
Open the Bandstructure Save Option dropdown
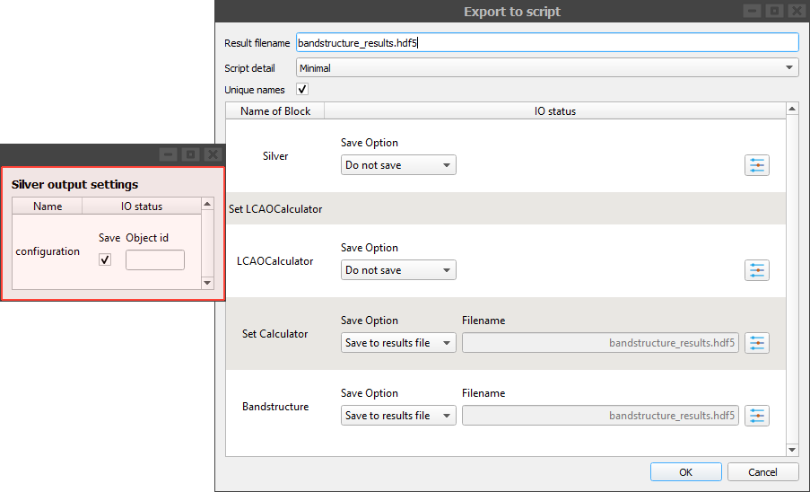pos(398,416)
